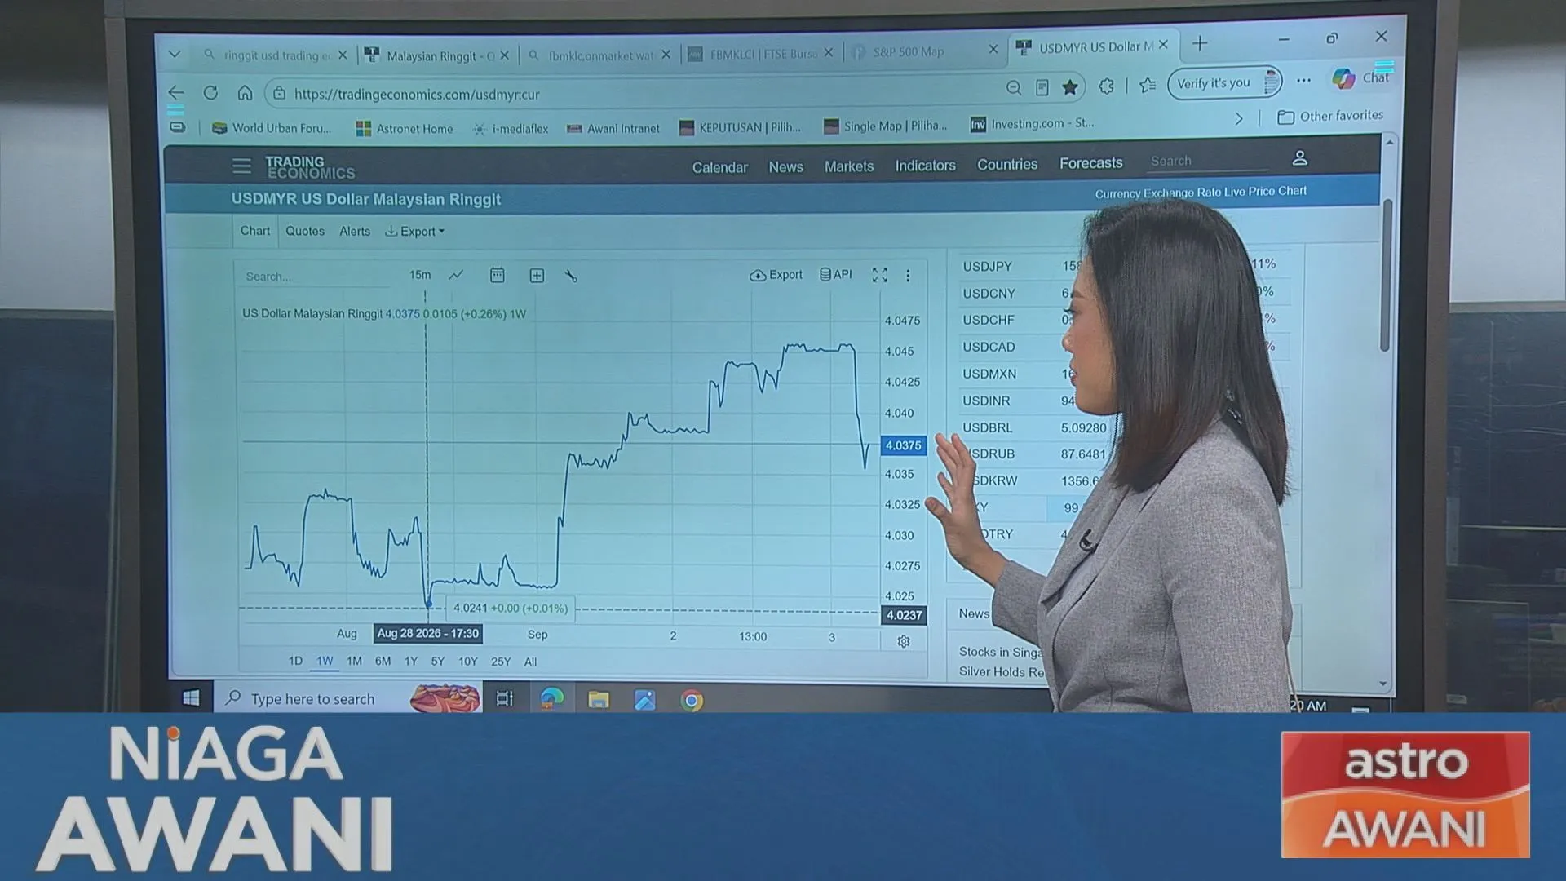Screen dimensions: 1566x881
Task: Click the chart Export cloud button
Action: 776,275
